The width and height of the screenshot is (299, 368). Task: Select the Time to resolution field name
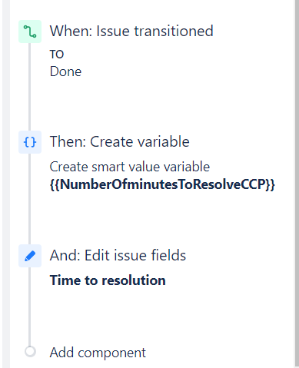point(108,280)
